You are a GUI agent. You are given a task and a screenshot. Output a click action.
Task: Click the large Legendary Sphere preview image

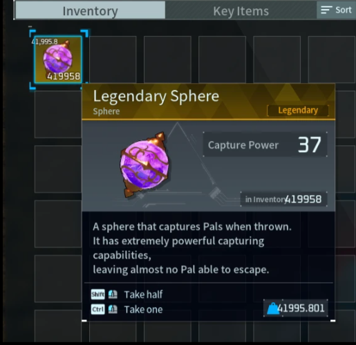point(144,165)
